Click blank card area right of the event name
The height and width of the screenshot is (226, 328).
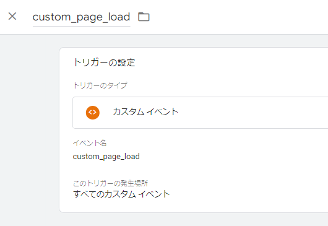[230, 157]
